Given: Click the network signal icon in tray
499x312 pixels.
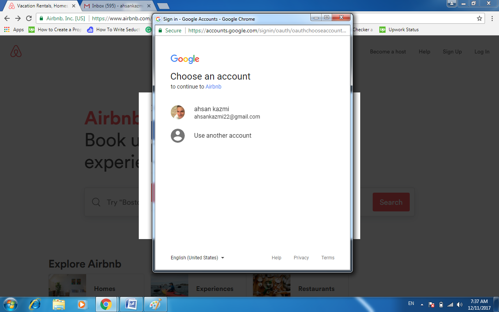Looking at the screenshot, I should click(450, 305).
